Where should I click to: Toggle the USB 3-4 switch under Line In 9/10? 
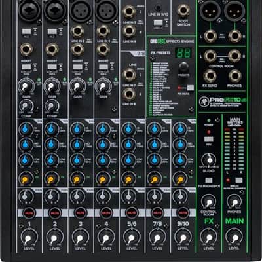click(x=158, y=22)
